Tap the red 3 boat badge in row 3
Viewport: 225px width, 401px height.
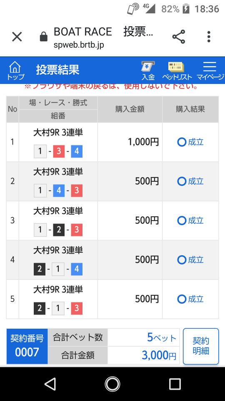tap(77, 230)
